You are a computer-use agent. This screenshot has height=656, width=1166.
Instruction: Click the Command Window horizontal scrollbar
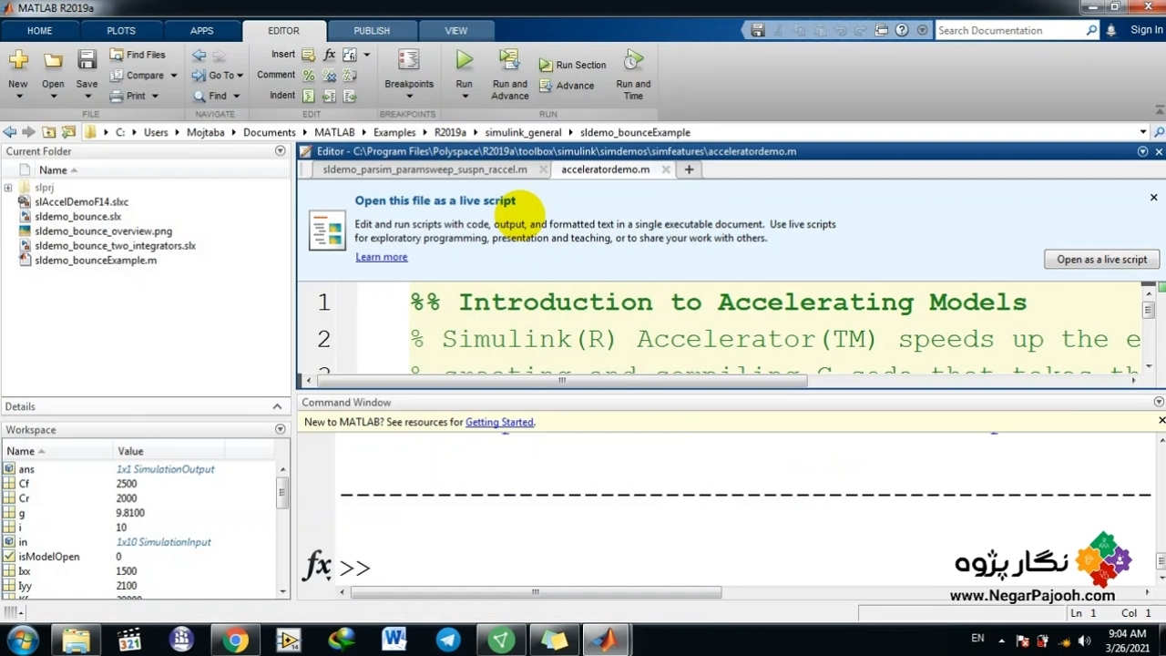536,592
